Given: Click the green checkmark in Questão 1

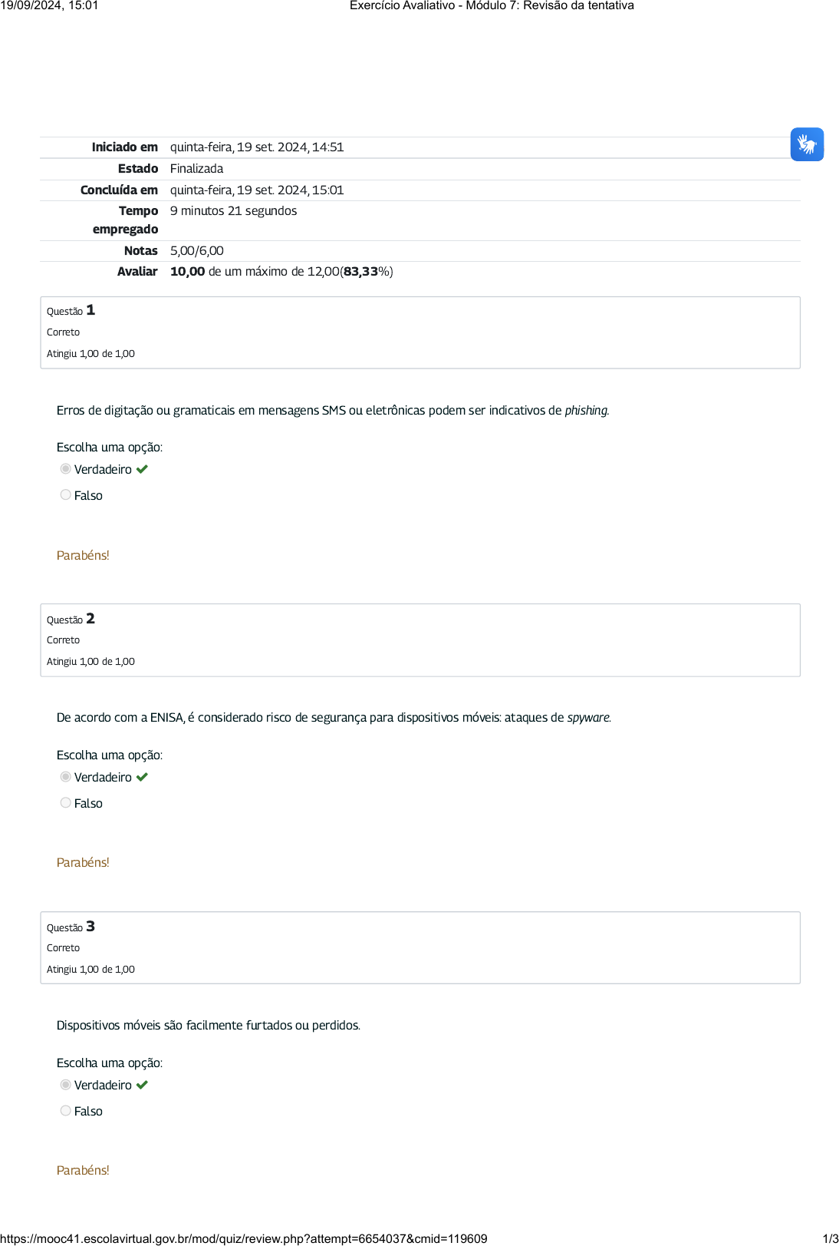Looking at the screenshot, I should click(142, 469).
